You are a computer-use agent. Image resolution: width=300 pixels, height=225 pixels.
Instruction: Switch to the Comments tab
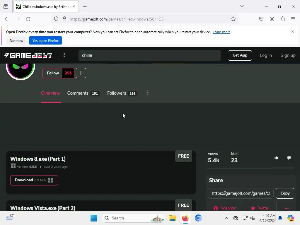[x=83, y=93]
